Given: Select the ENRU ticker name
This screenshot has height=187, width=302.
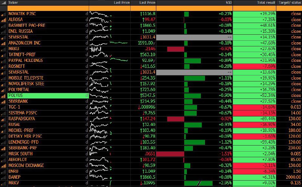Looking at the screenshot, I should 13,171.
